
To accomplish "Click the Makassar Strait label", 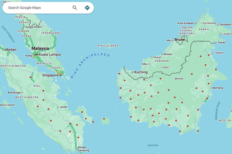I will point(218,111).
